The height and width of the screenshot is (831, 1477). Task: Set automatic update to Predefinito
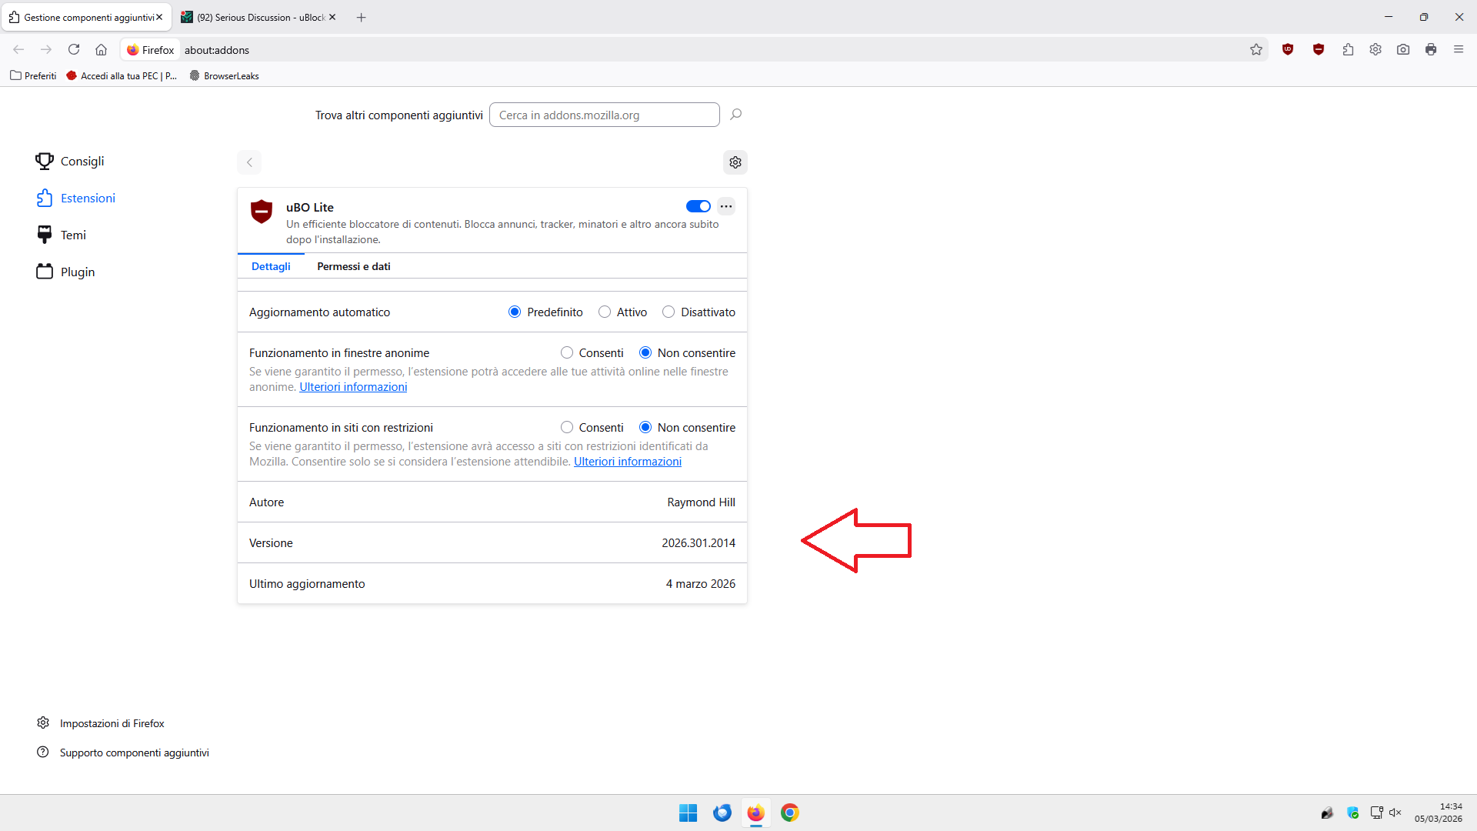[515, 312]
